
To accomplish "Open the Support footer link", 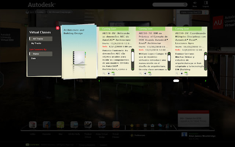I will (x=104, y=145).
